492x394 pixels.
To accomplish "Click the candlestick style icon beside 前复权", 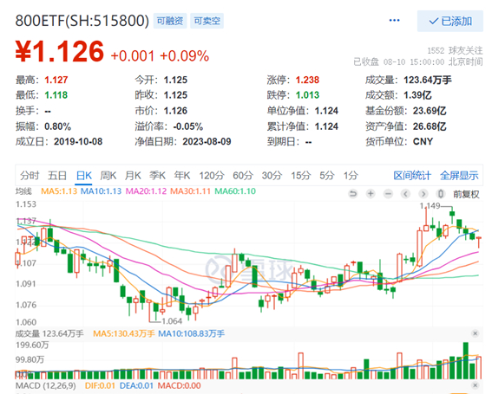I will (x=441, y=194).
